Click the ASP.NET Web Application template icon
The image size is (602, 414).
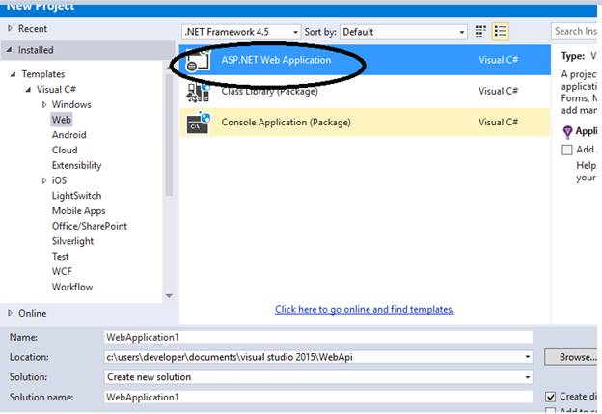198,60
